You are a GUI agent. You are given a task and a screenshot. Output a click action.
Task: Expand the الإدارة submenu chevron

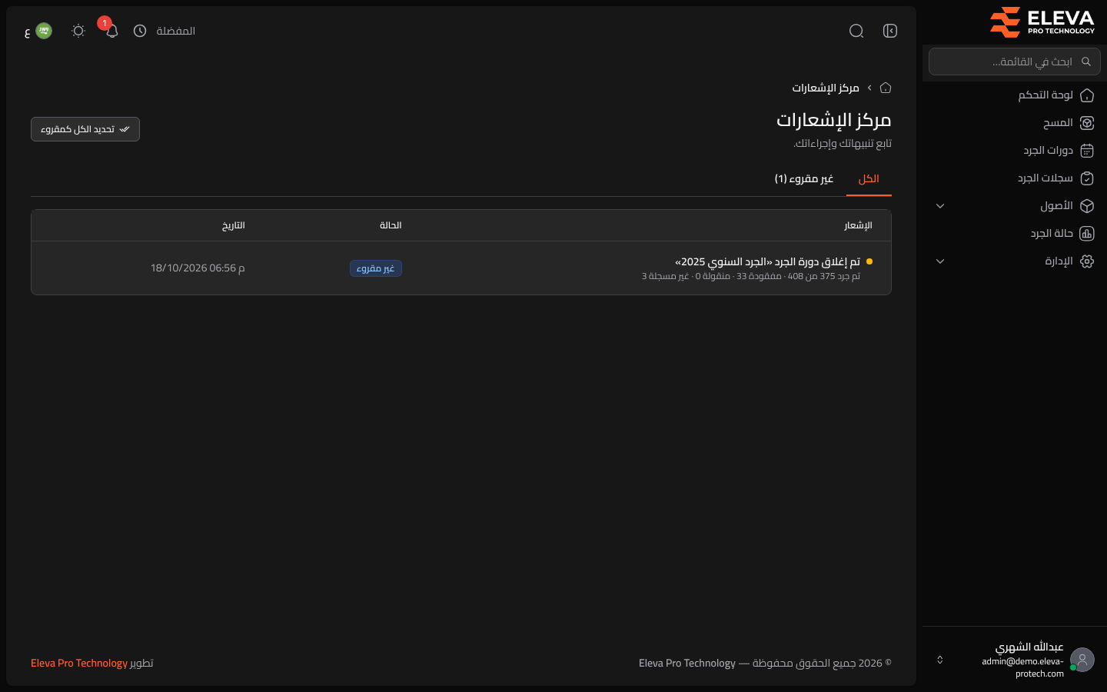coord(940,261)
